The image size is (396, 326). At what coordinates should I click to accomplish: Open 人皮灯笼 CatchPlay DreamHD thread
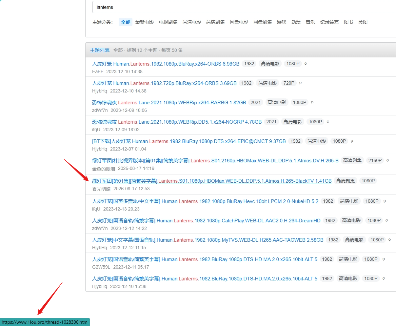206,221
